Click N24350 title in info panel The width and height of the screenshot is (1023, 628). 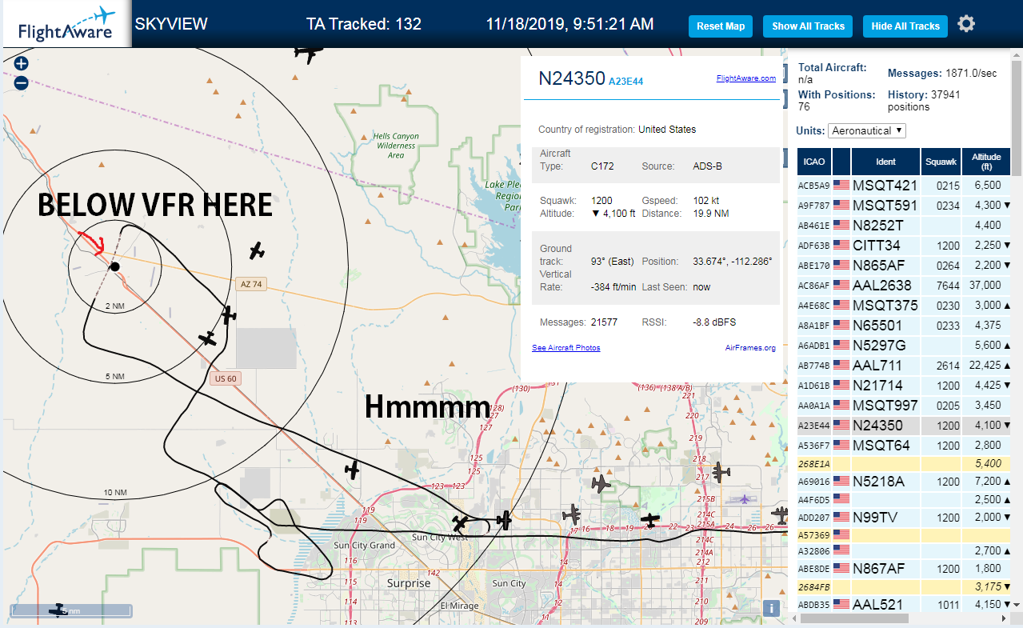571,78
